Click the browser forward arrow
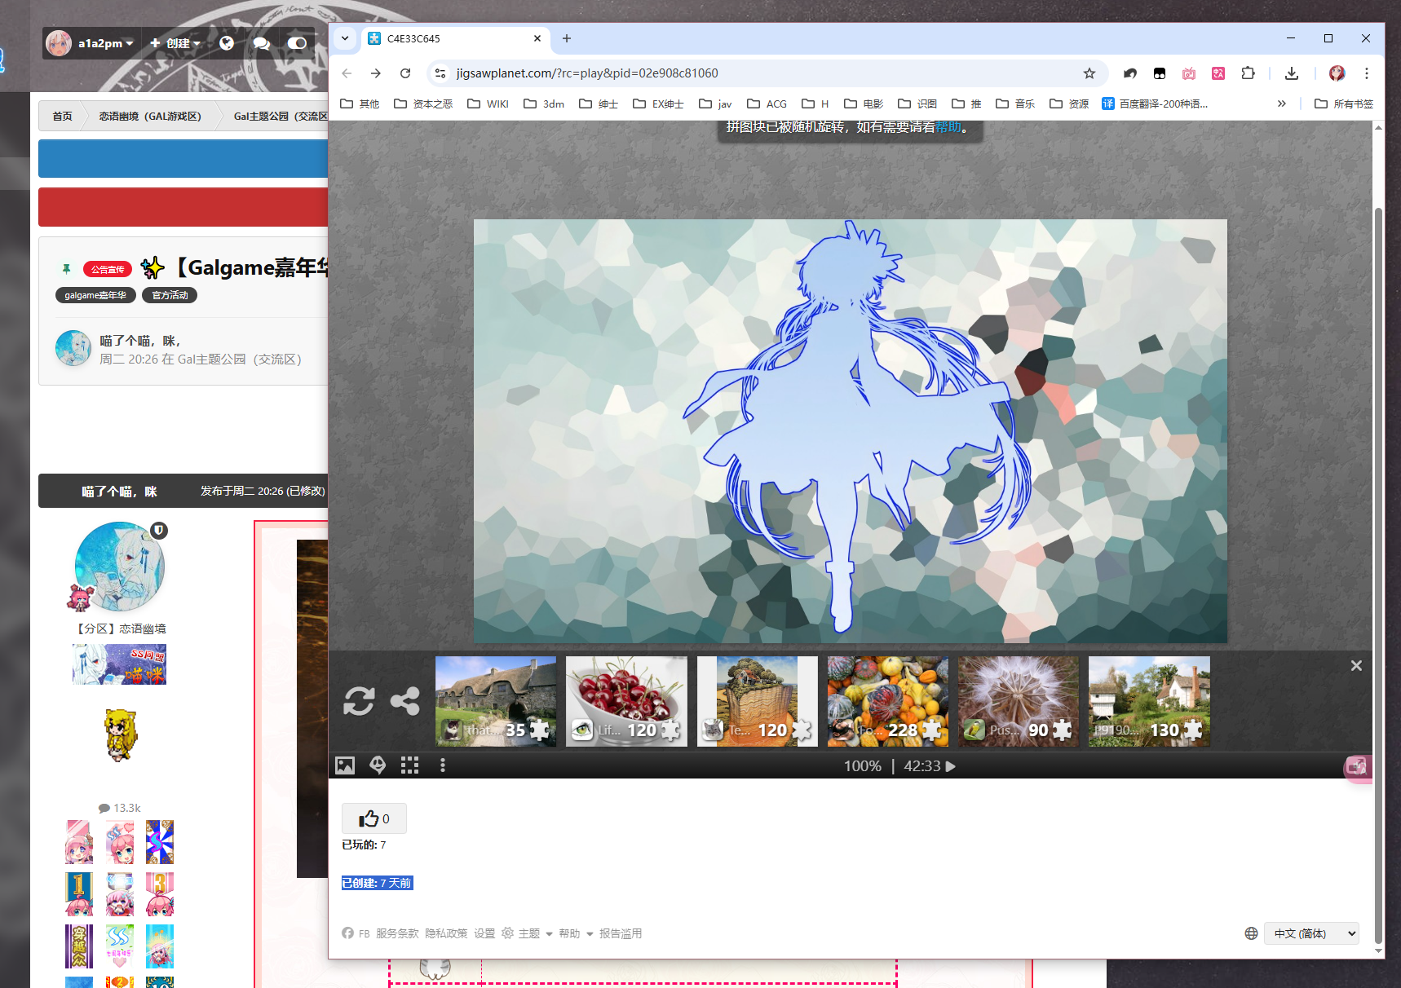 [376, 73]
